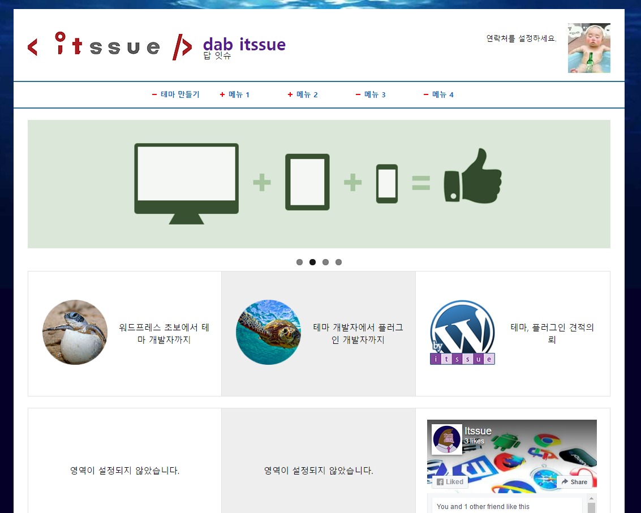The image size is (641, 513).
Task: Click the itssue logo in header
Action: [x=110, y=46]
